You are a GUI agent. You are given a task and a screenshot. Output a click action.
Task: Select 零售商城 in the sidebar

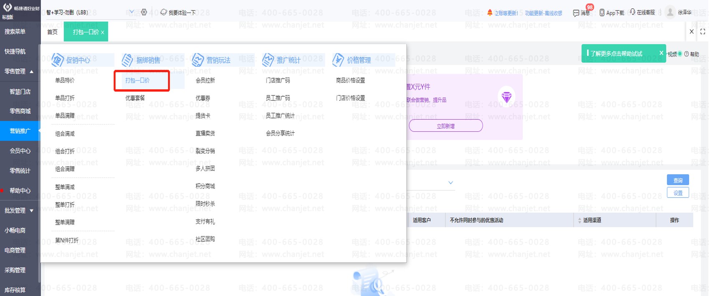click(20, 111)
